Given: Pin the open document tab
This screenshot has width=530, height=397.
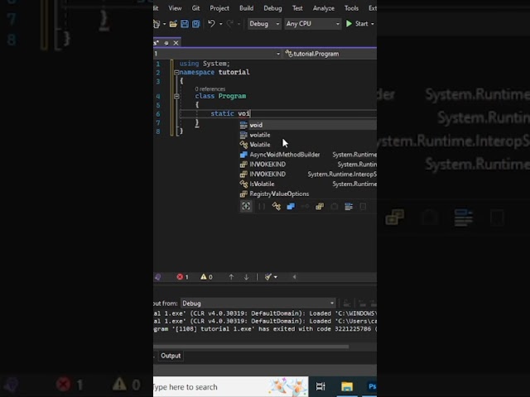Looking at the screenshot, I should (166, 43).
